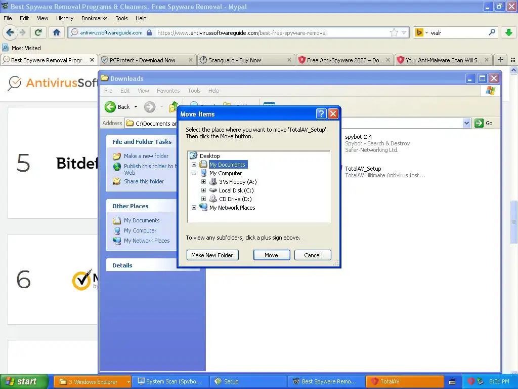Click the Setup taskbar button

tap(248, 382)
